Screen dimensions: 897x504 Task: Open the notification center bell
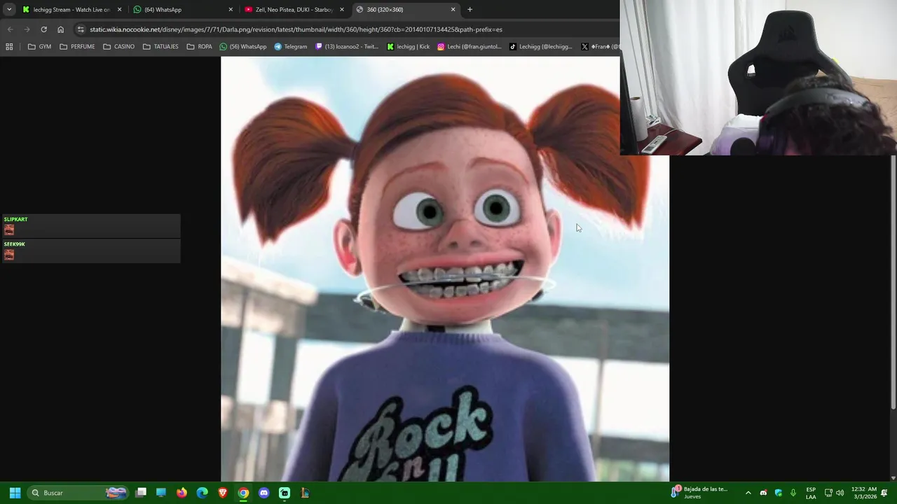point(884,493)
